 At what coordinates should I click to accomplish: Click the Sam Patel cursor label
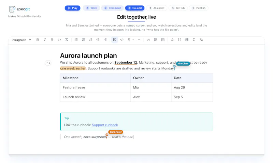[x=116, y=132]
